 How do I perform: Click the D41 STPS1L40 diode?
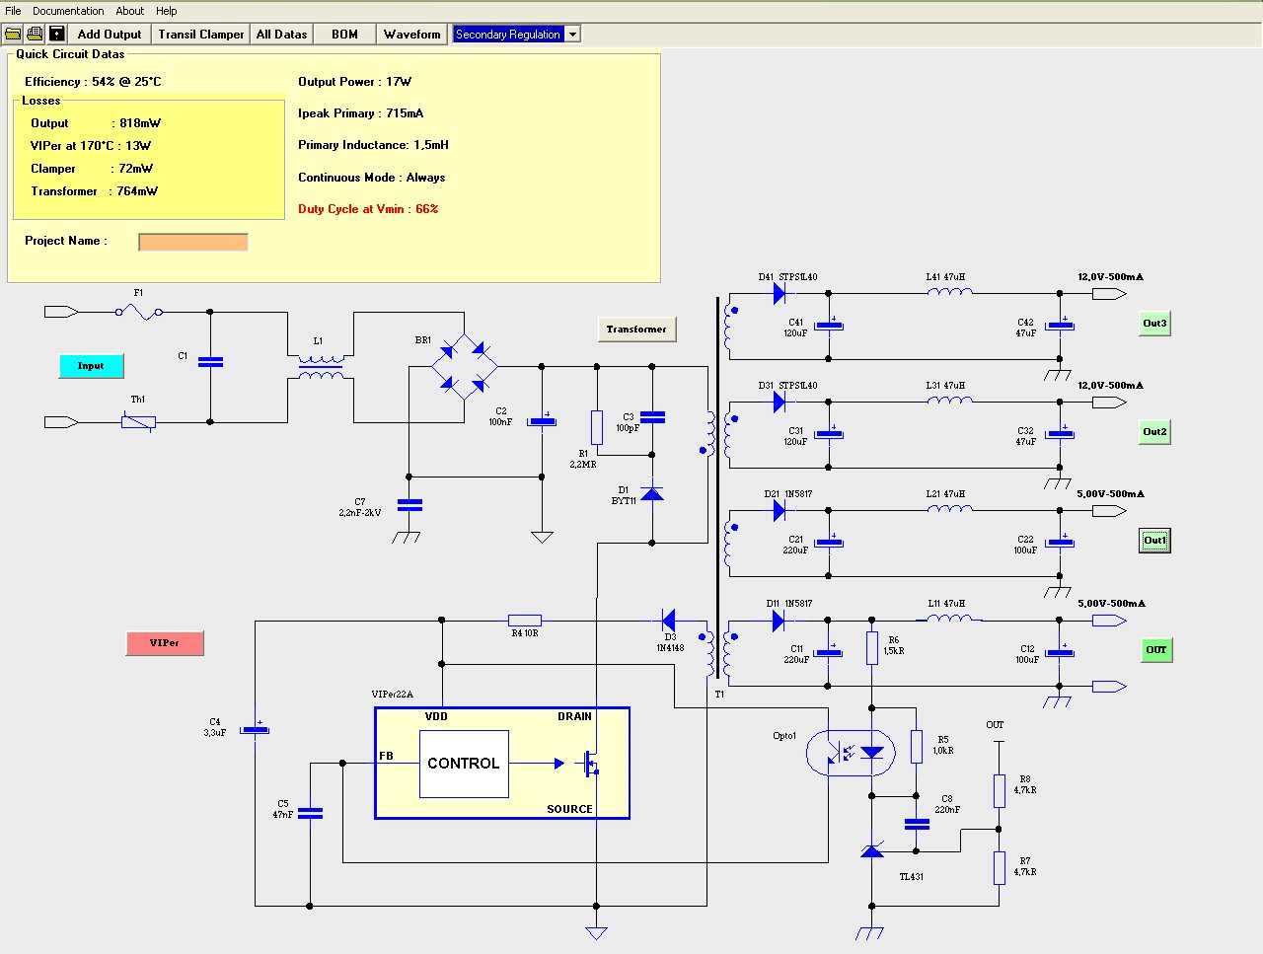pos(780,294)
